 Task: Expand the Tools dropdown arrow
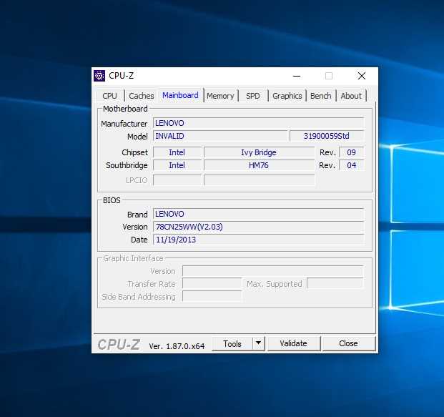tap(258, 343)
